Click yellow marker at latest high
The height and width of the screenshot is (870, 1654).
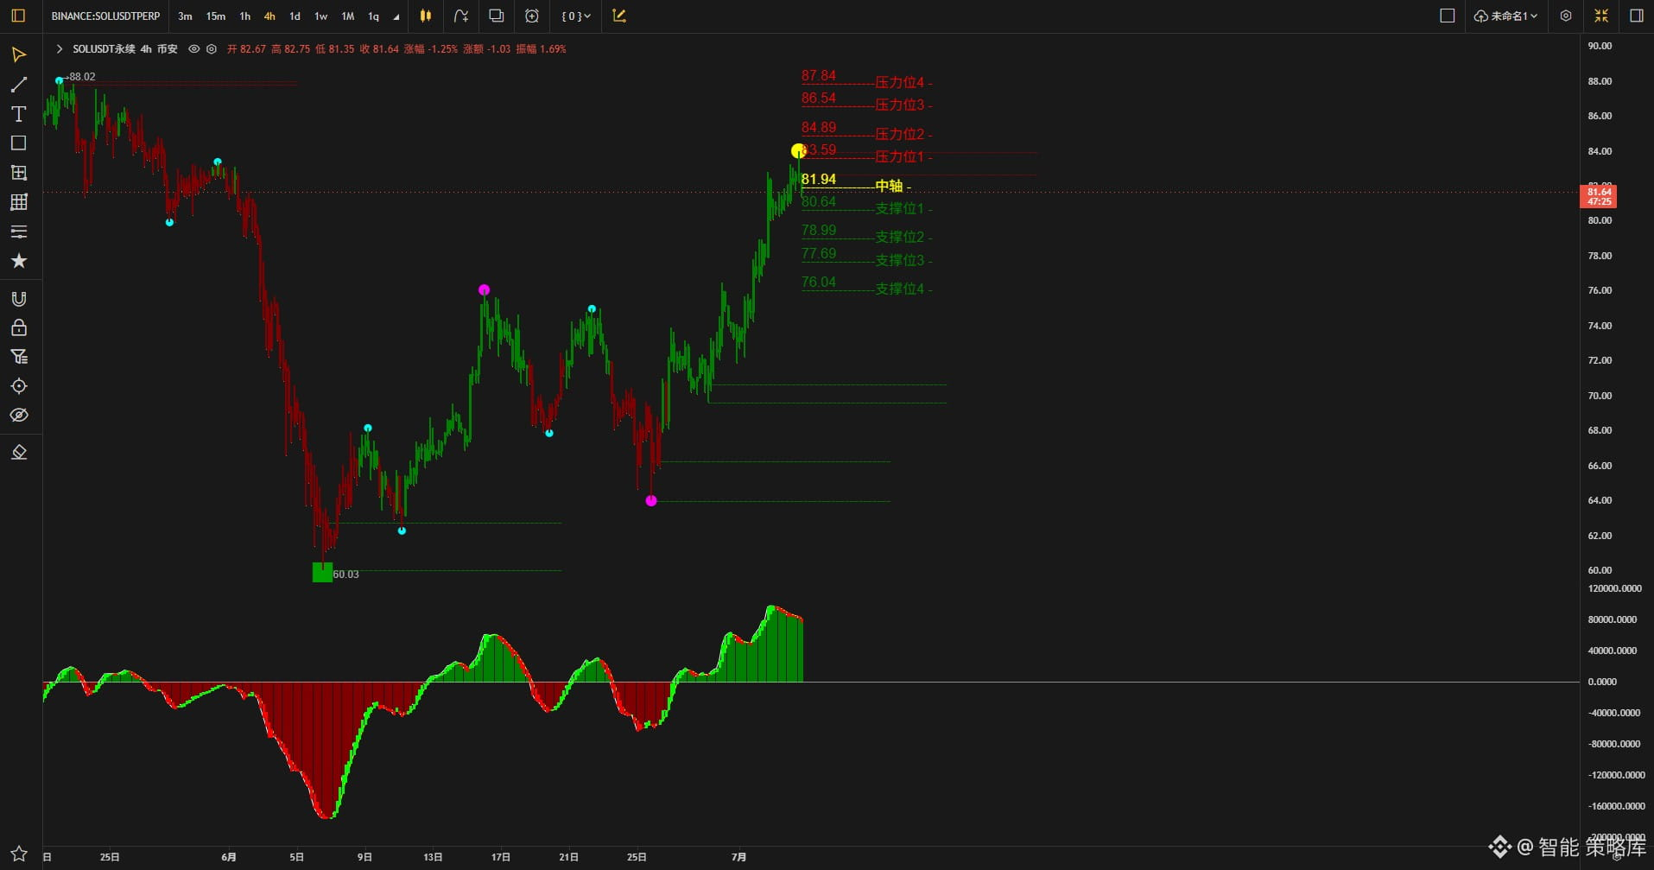click(798, 151)
